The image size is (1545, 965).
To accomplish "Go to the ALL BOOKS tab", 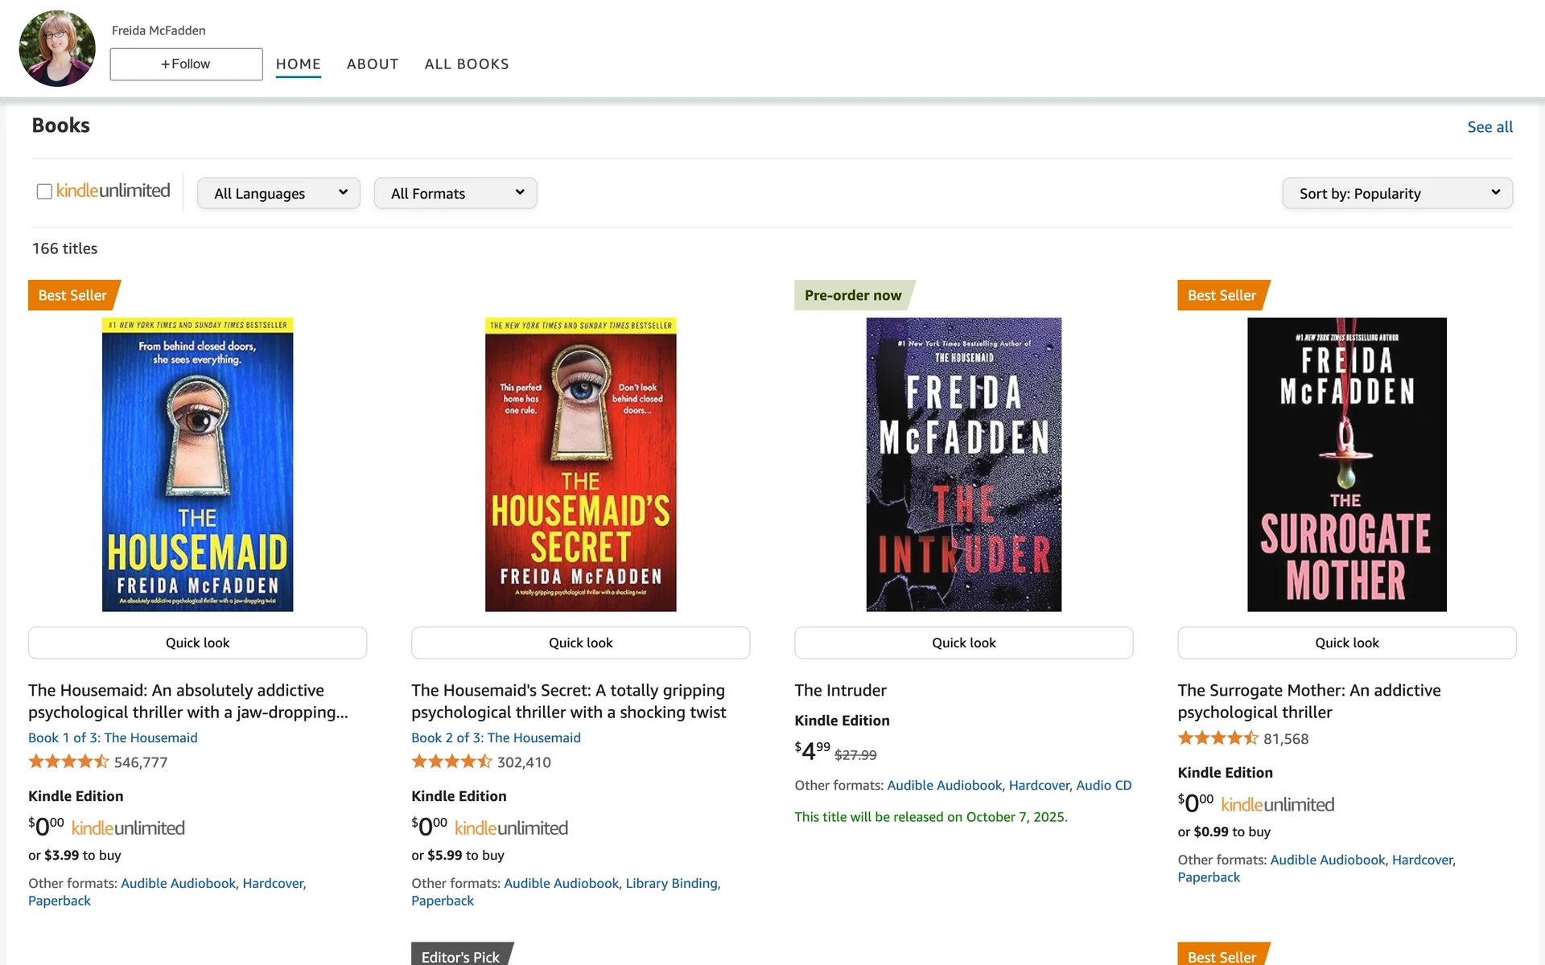I will [467, 64].
